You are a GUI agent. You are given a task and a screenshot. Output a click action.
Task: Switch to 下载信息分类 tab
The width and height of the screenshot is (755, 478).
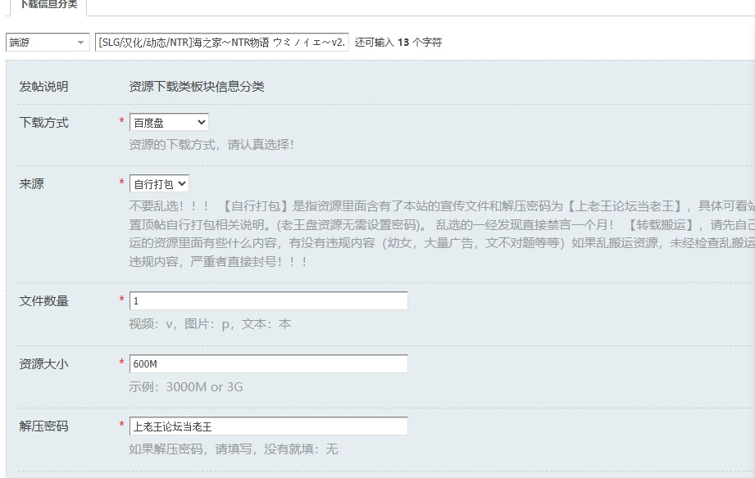48,5
